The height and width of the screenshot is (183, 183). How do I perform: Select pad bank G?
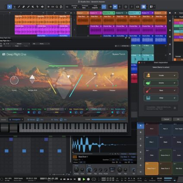pyautogui.click(x=141, y=165)
